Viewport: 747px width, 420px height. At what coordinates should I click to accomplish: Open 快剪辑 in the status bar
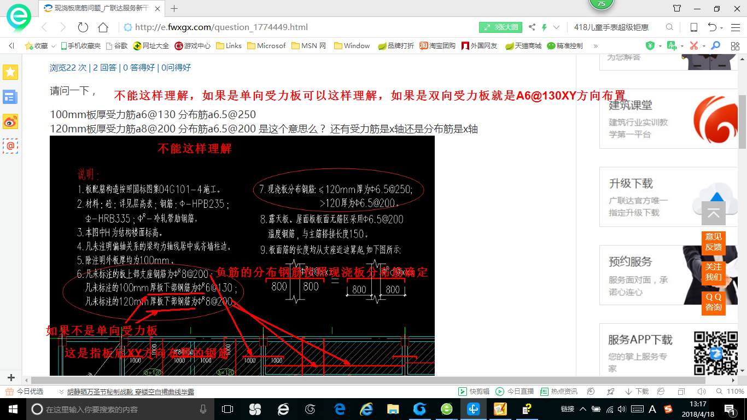coord(474,392)
